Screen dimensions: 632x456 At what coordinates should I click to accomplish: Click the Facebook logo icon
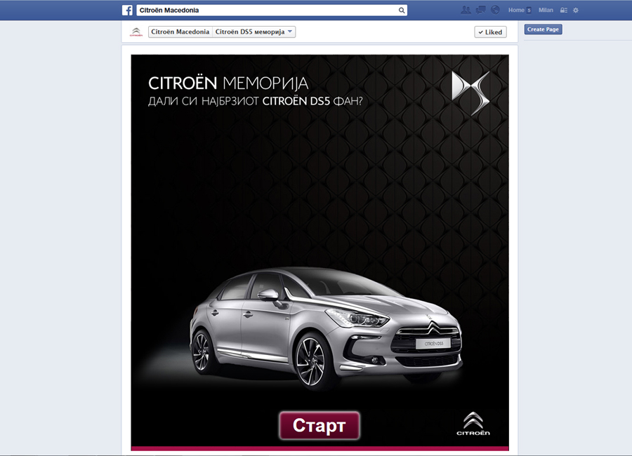127,10
